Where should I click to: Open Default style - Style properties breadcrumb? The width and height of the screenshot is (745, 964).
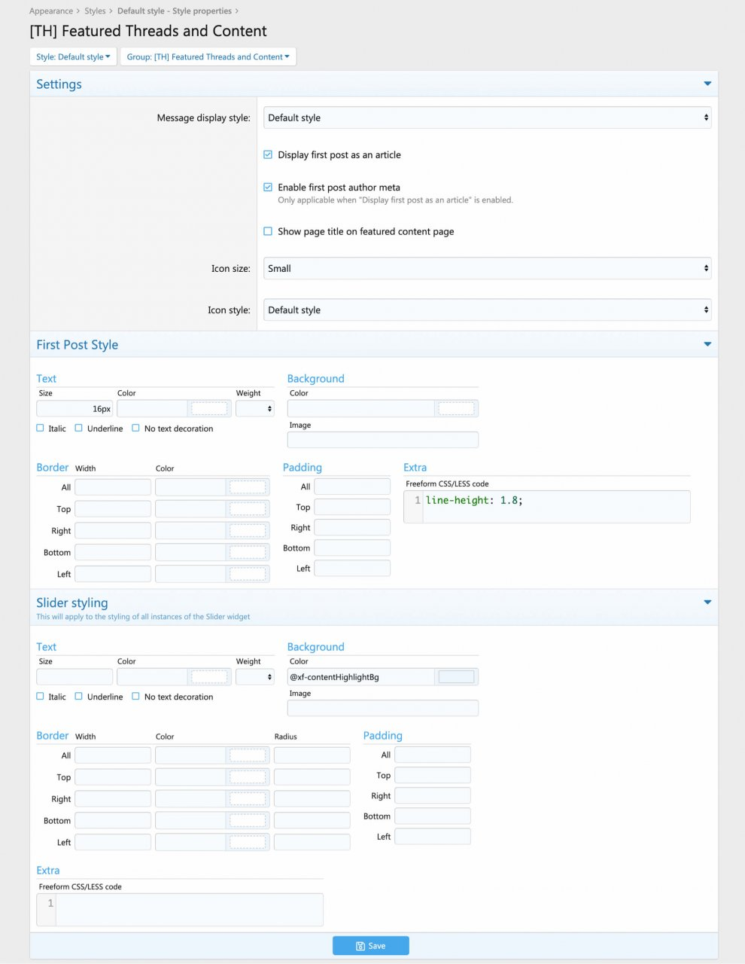[x=174, y=11]
